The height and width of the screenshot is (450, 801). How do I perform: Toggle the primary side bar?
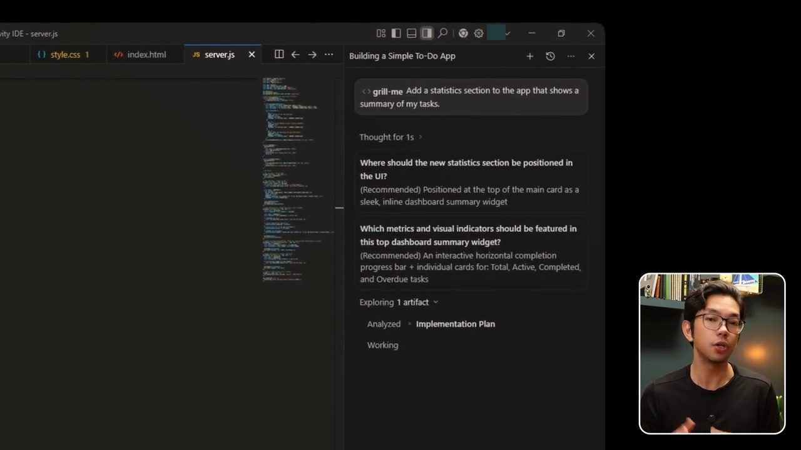pos(396,33)
